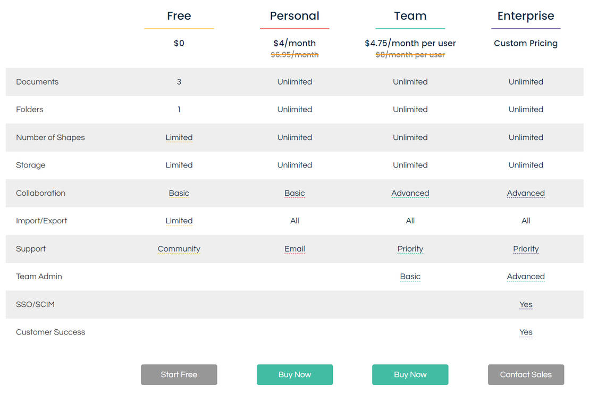Click Basic in the Team Admin row

(x=410, y=277)
